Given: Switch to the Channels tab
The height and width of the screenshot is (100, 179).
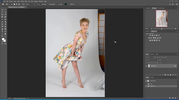Looking at the screenshot, I should point(152,54).
